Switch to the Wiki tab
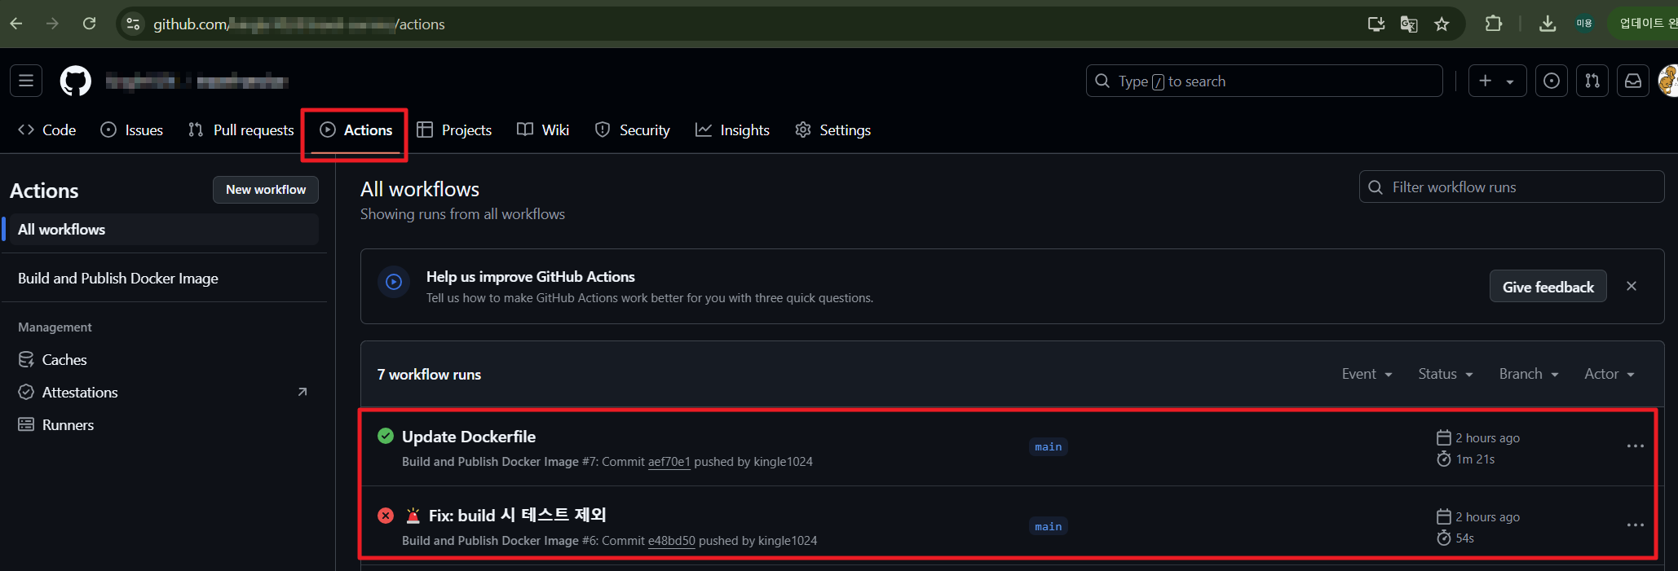The width and height of the screenshot is (1678, 571). [x=543, y=130]
